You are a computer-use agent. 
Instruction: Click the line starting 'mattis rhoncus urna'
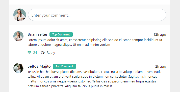[92, 81]
